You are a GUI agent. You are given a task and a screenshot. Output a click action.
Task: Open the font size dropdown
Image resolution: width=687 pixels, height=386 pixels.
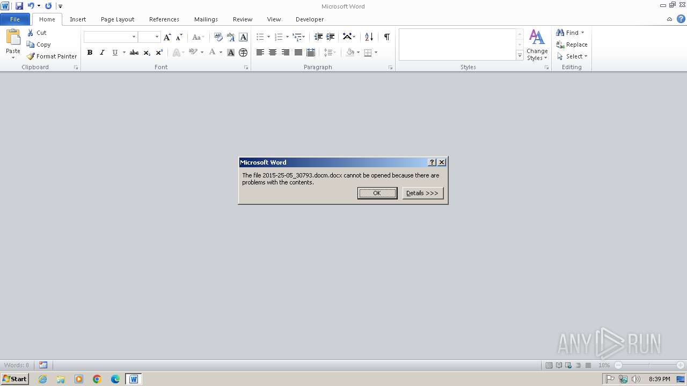click(157, 37)
